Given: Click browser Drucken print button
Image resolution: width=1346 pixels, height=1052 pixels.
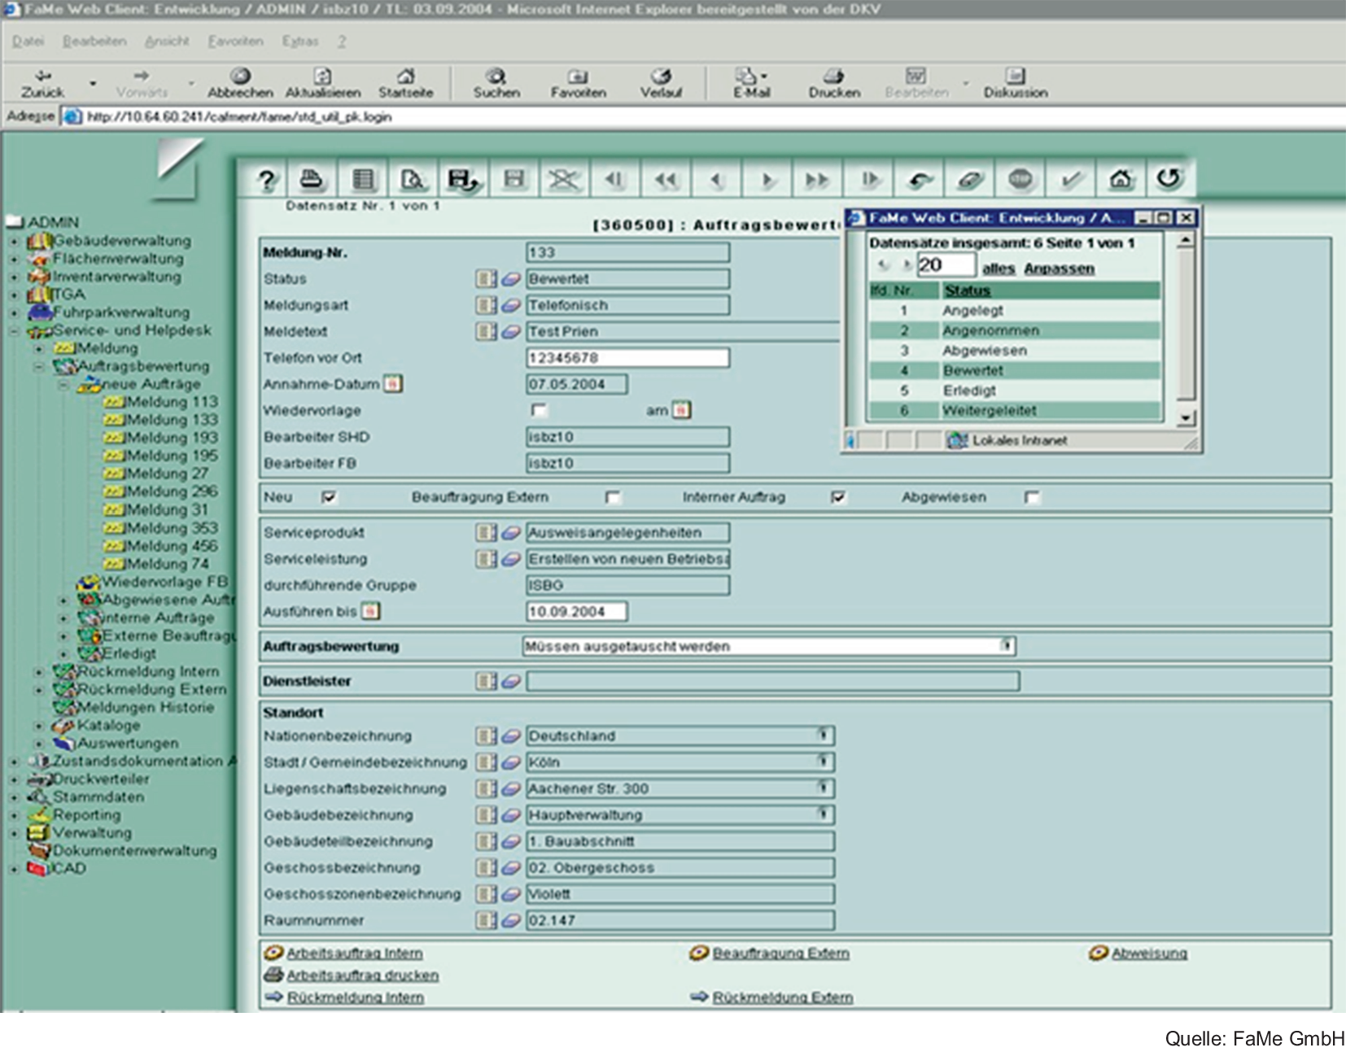Looking at the screenshot, I should pyautogui.click(x=833, y=83).
